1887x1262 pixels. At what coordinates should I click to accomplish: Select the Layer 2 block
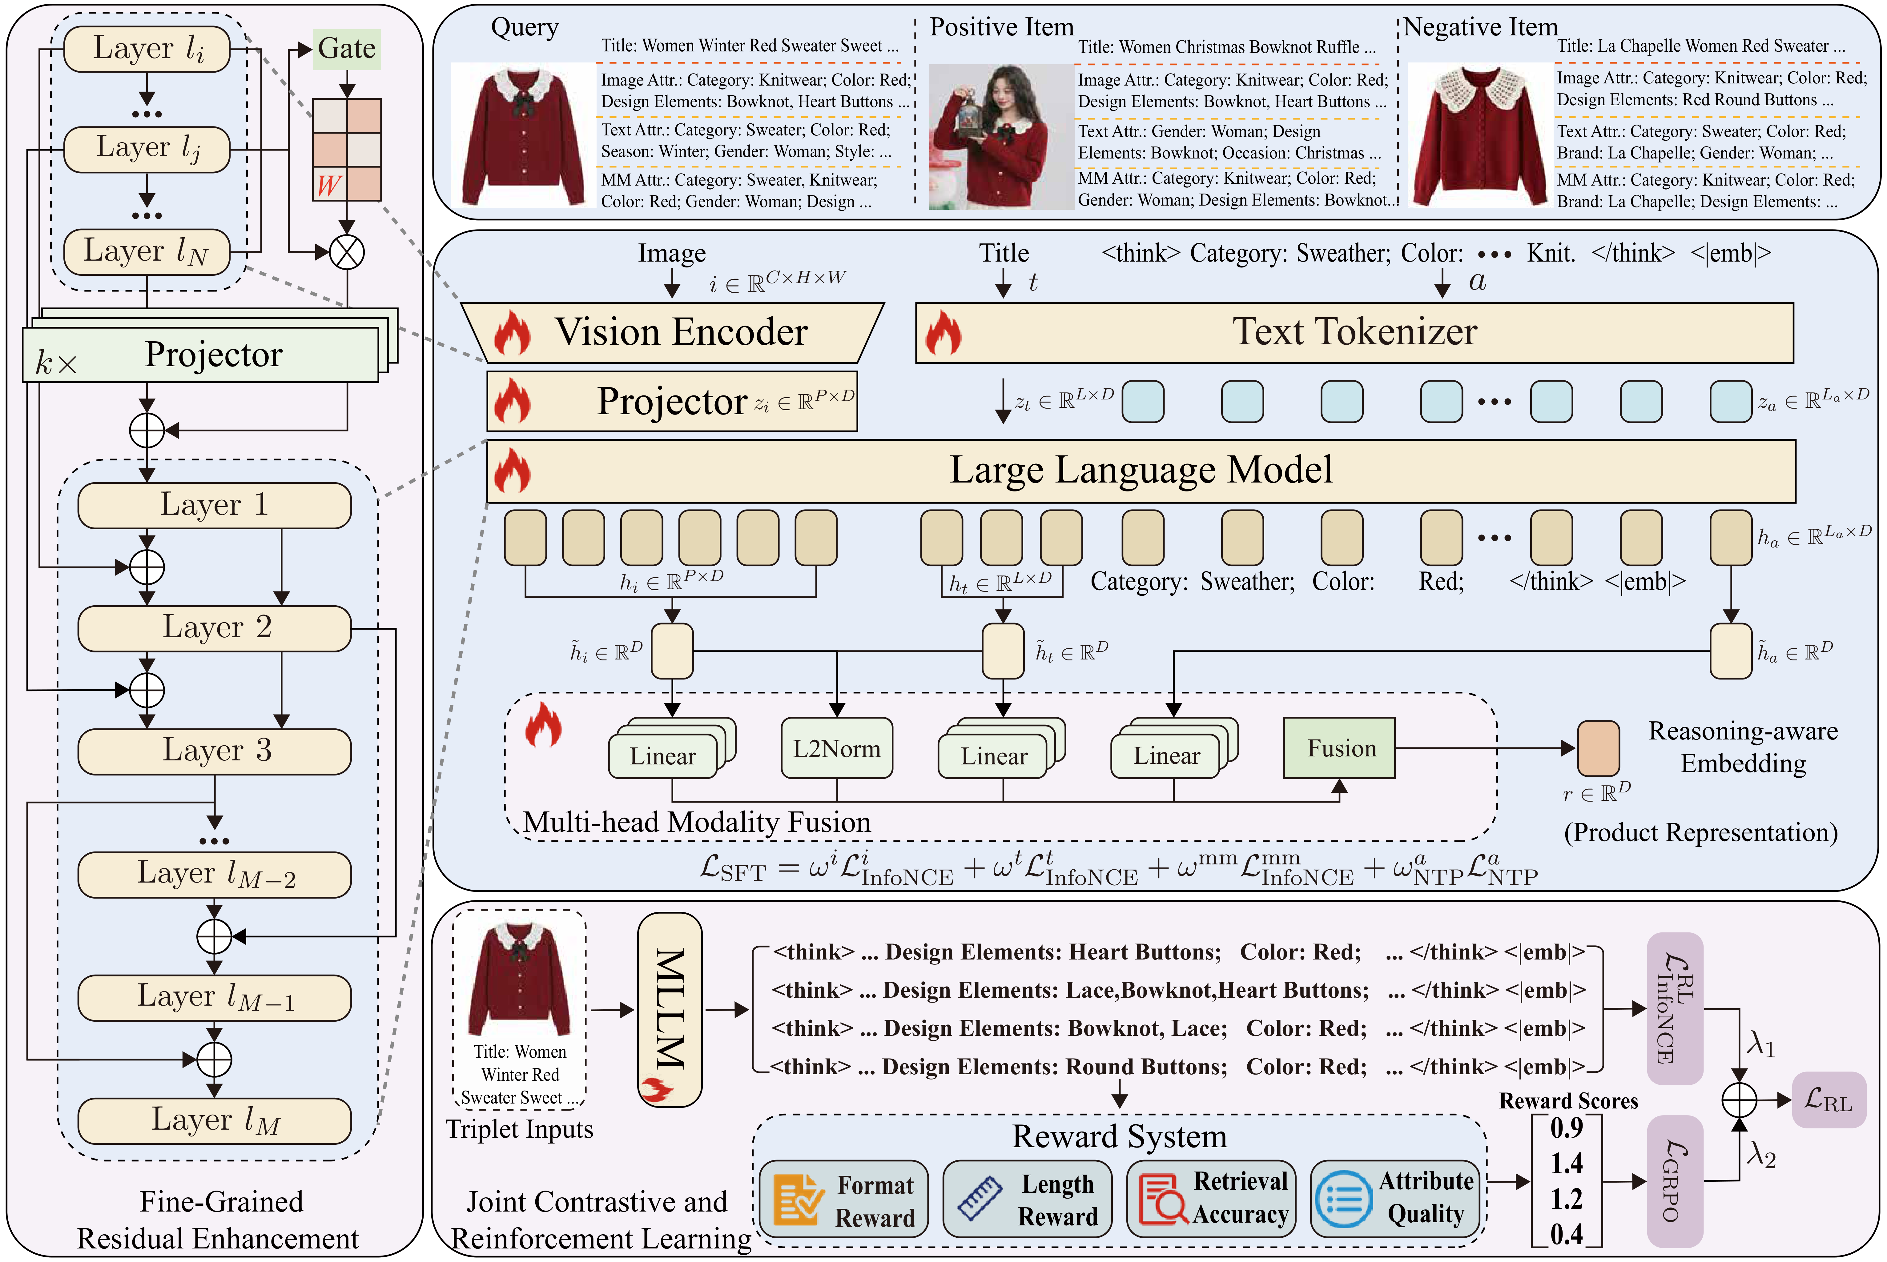tap(214, 629)
